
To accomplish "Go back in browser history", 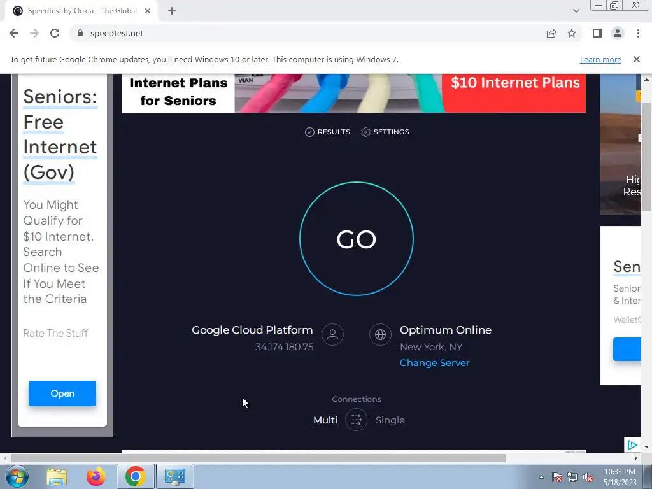I will [x=14, y=33].
